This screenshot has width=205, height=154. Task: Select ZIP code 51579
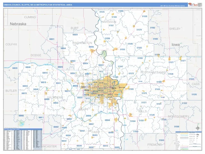coord(139,30)
